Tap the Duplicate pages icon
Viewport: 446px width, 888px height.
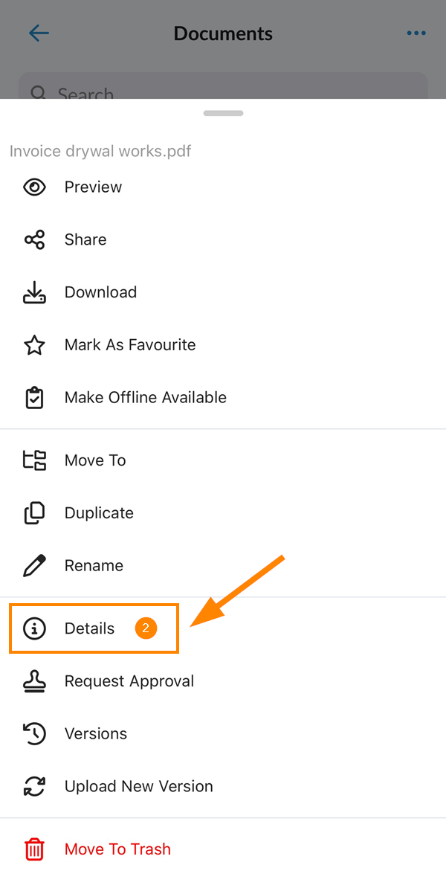pyautogui.click(x=34, y=513)
